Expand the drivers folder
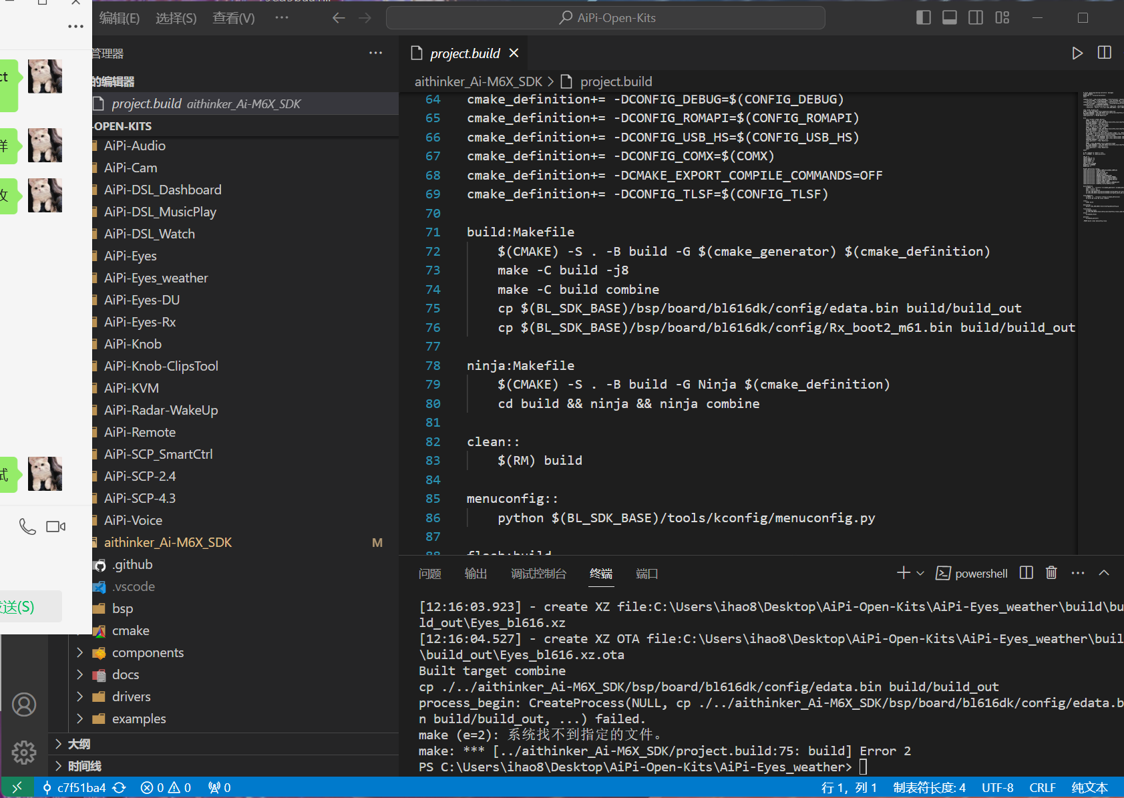Viewport: 1124px width, 798px height. tap(80, 696)
